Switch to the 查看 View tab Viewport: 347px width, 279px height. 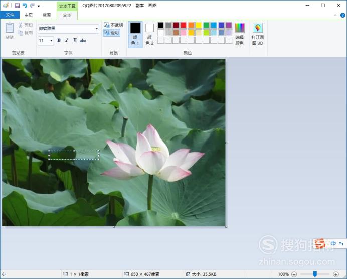tap(47, 15)
